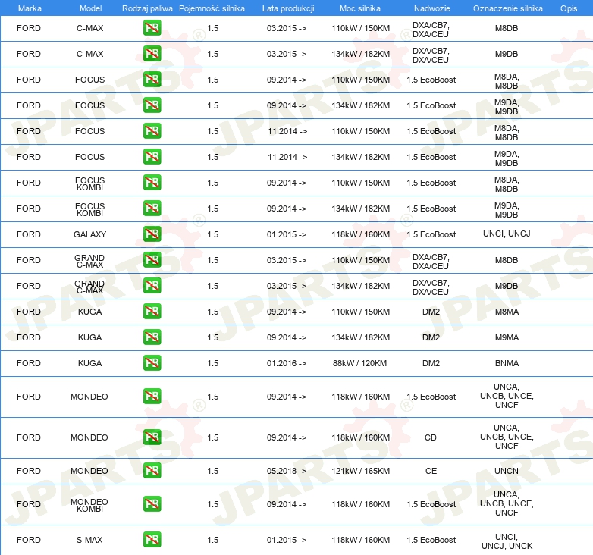Click the fuel icon in the S-MAX row

[x=152, y=540]
